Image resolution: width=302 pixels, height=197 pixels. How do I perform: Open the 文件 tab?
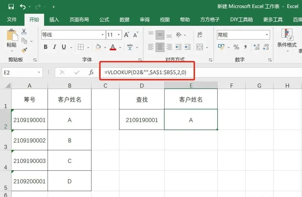click(x=12, y=20)
